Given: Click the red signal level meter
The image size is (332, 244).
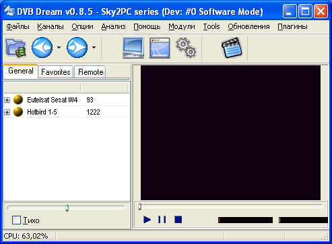Looking at the screenshot, I should (245, 220).
